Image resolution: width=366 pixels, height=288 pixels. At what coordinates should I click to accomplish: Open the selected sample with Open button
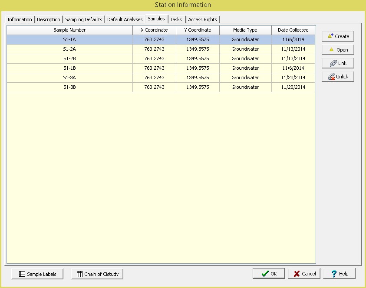[338, 50]
